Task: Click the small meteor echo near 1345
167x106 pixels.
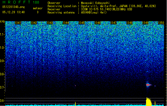Action: (x=75, y=86)
